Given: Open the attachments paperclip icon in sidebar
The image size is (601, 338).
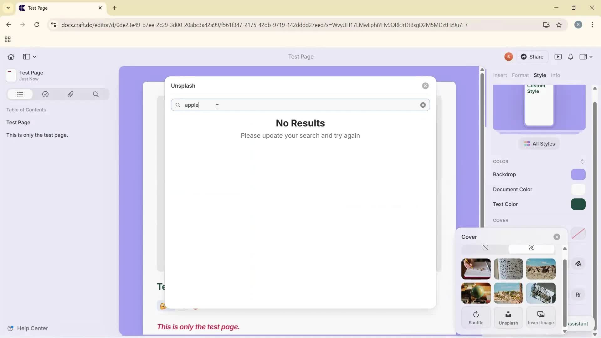Looking at the screenshot, I should [70, 94].
